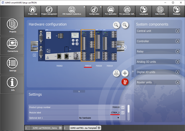The height and width of the screenshot is (131, 185).
Task: Click the network topology icon
Action: (x=116, y=73)
